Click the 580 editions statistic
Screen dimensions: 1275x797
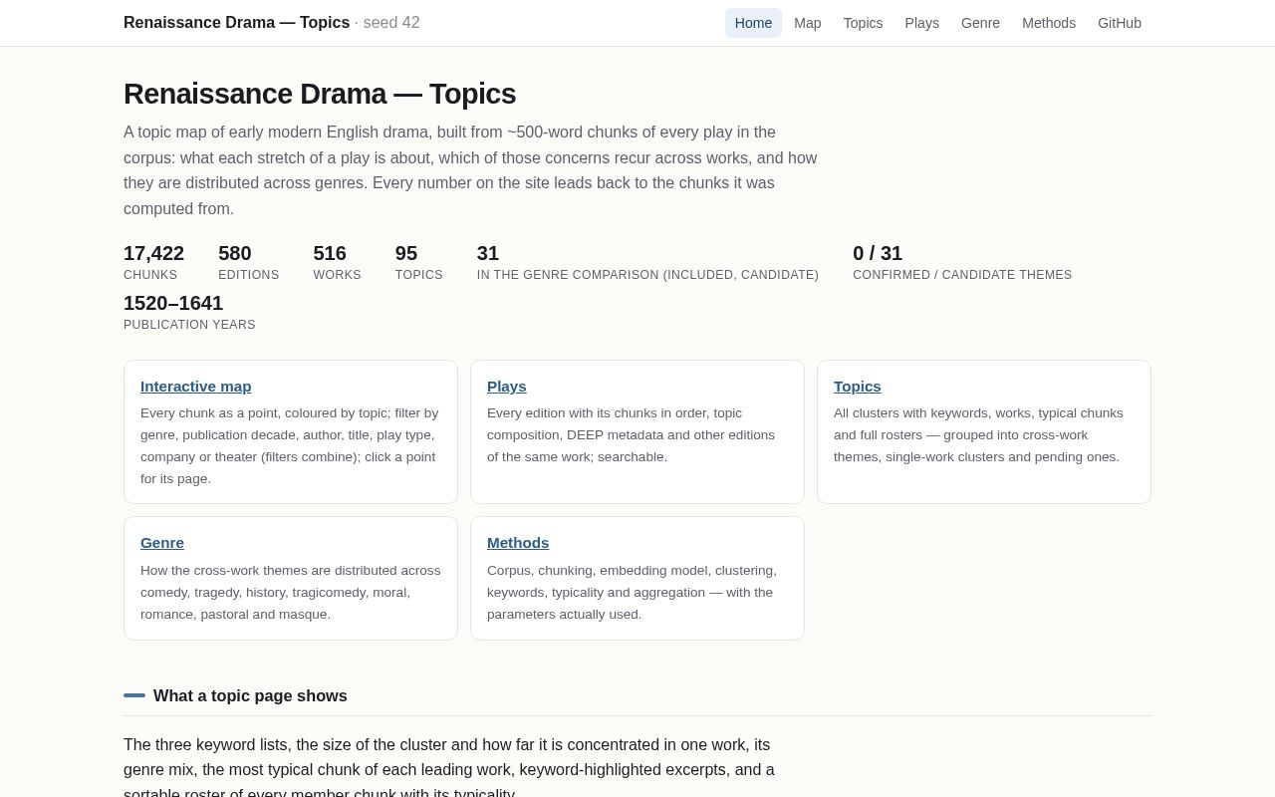pyautogui.click(x=248, y=262)
